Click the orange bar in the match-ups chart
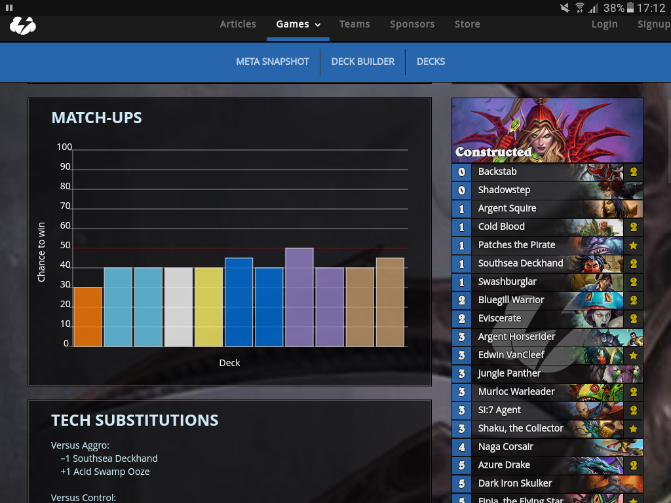Viewport: 671px width, 503px height. pos(88,317)
